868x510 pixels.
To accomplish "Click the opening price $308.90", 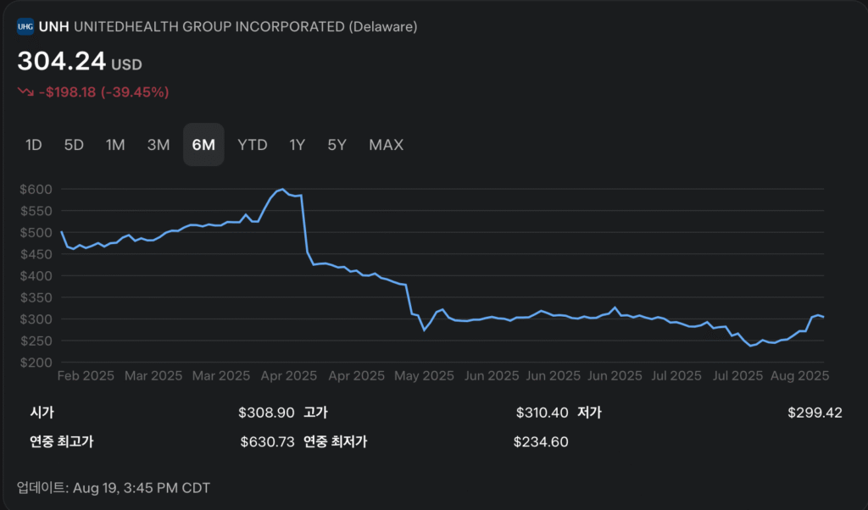I will point(266,413).
